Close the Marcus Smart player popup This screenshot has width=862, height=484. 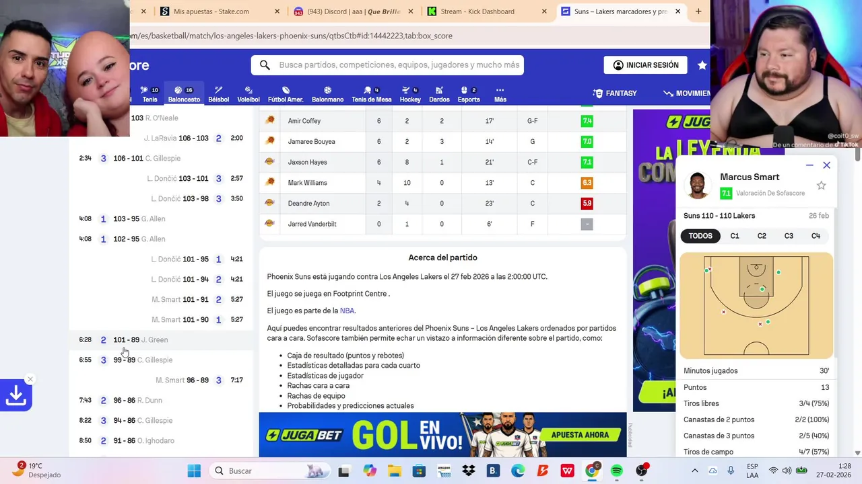(826, 165)
